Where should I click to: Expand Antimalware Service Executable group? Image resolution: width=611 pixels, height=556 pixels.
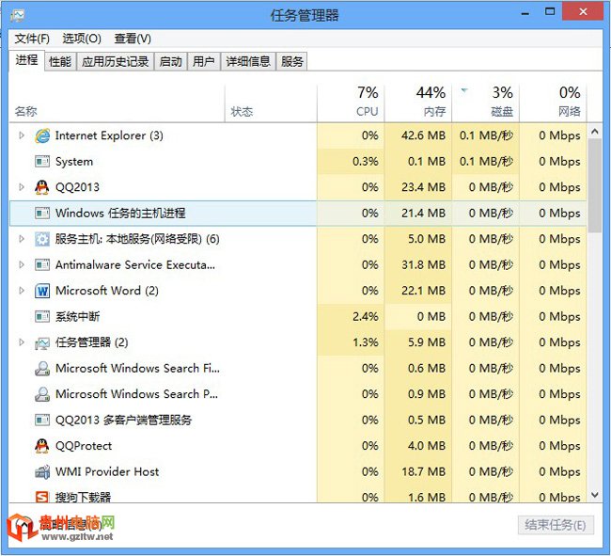(22, 264)
